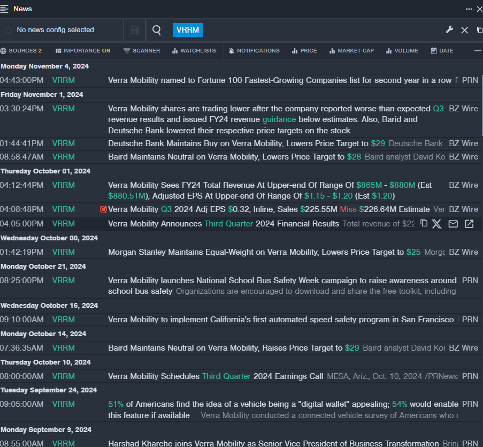Open the Sources filter dropdown
Viewport: 483px width, 447px height.
[21, 51]
